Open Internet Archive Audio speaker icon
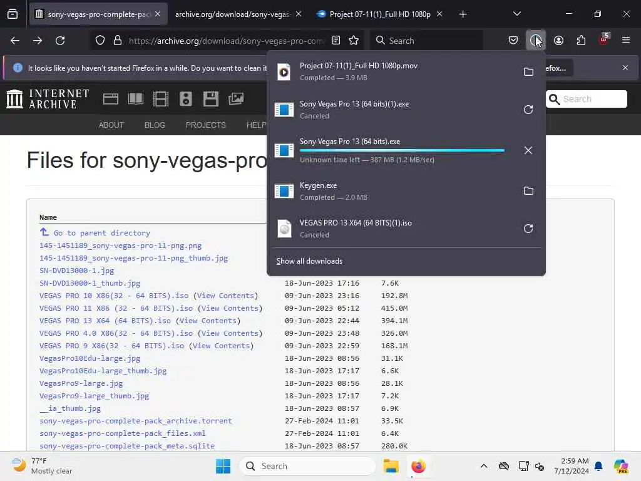The width and height of the screenshot is (641, 481). click(185, 99)
